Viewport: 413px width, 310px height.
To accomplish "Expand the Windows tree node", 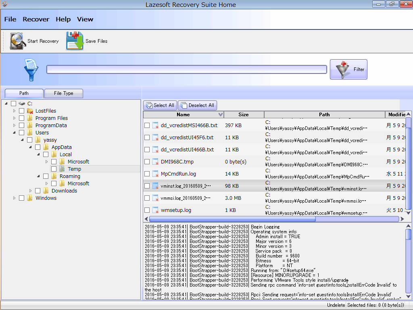I will [14, 198].
